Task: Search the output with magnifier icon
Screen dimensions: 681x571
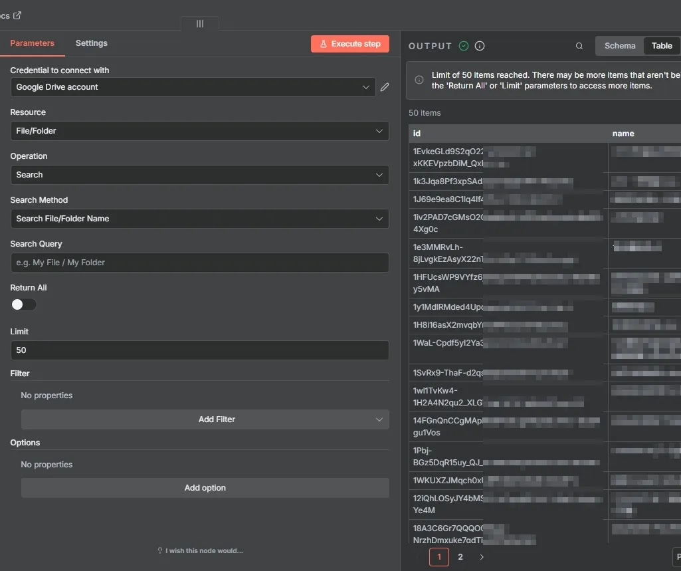Action: click(579, 46)
